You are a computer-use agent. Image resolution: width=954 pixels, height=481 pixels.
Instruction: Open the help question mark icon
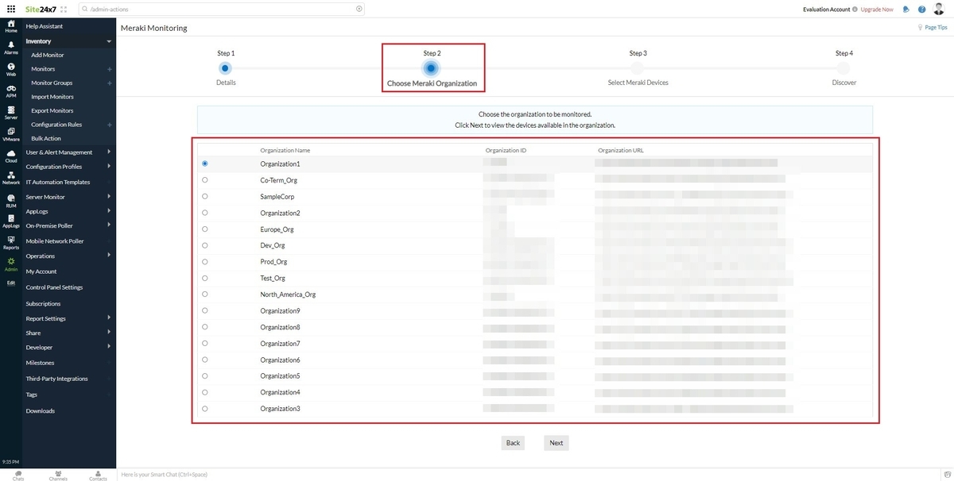(x=922, y=10)
